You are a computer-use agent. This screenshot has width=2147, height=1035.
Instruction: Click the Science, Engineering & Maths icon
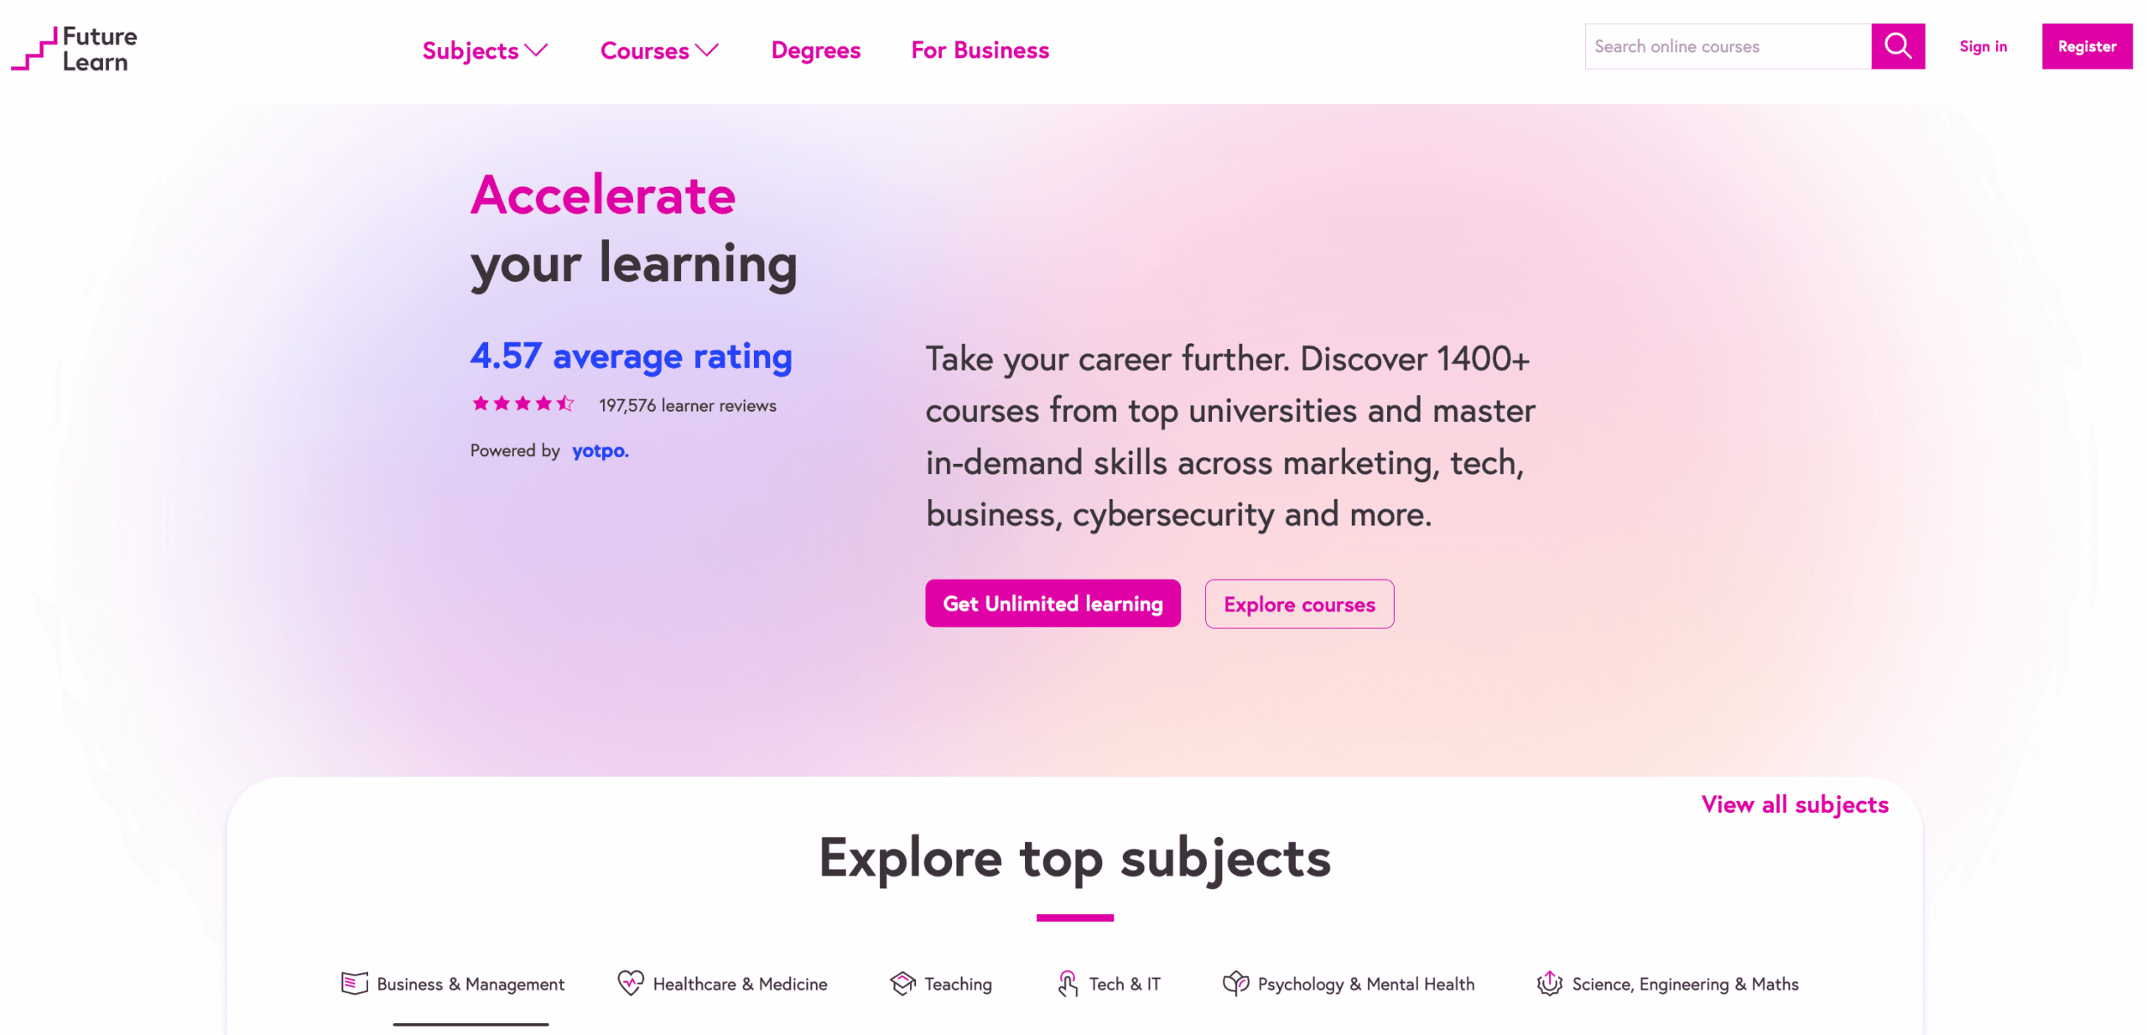[1548, 983]
